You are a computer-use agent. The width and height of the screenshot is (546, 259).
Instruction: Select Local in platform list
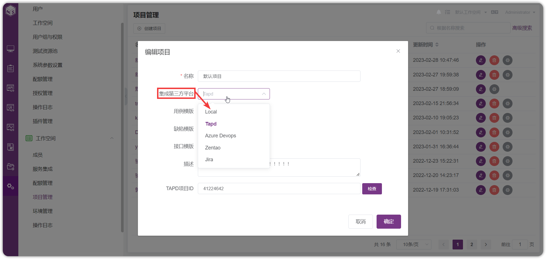[234, 112]
